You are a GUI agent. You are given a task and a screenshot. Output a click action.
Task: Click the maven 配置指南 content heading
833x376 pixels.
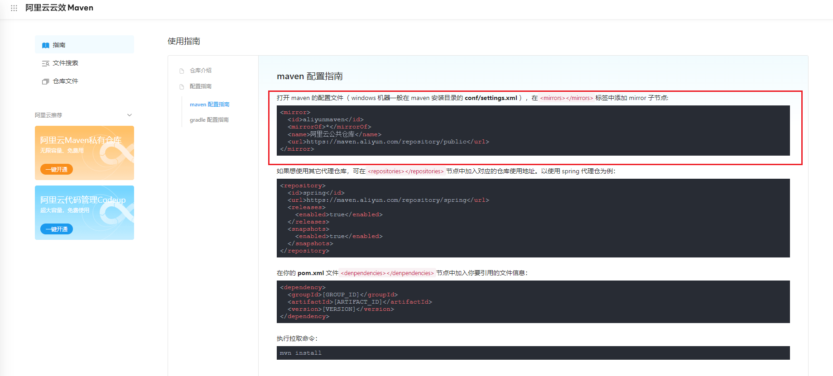click(x=310, y=76)
